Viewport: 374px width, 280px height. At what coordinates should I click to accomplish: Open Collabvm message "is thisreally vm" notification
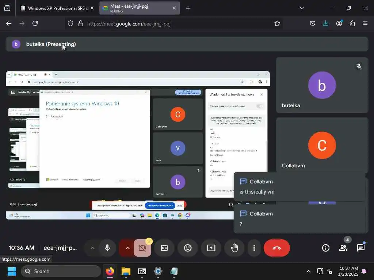tap(299, 187)
